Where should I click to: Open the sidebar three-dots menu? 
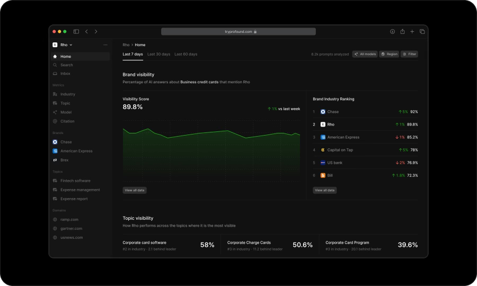pos(105,44)
